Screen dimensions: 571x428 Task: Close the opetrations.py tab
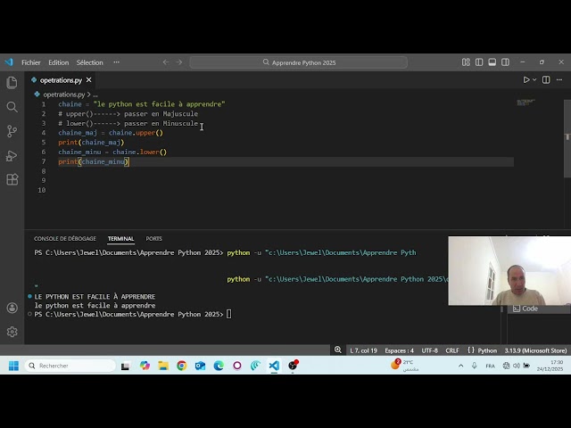(89, 79)
